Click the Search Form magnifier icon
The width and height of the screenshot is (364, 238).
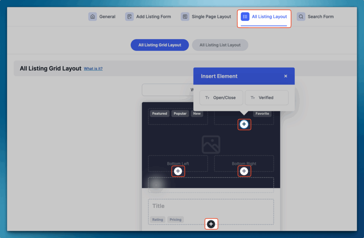point(301,17)
